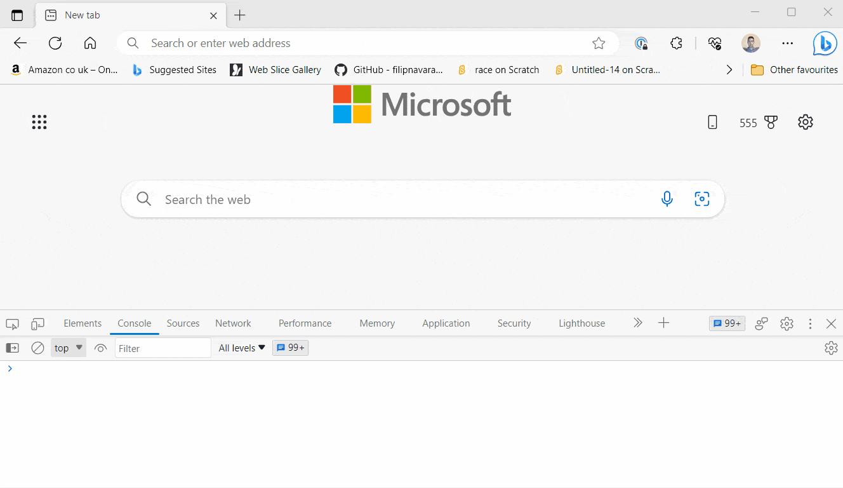Screen dimensions: 843x488
Task: Open the tab actions menu icon
Action: pyautogui.click(x=17, y=15)
